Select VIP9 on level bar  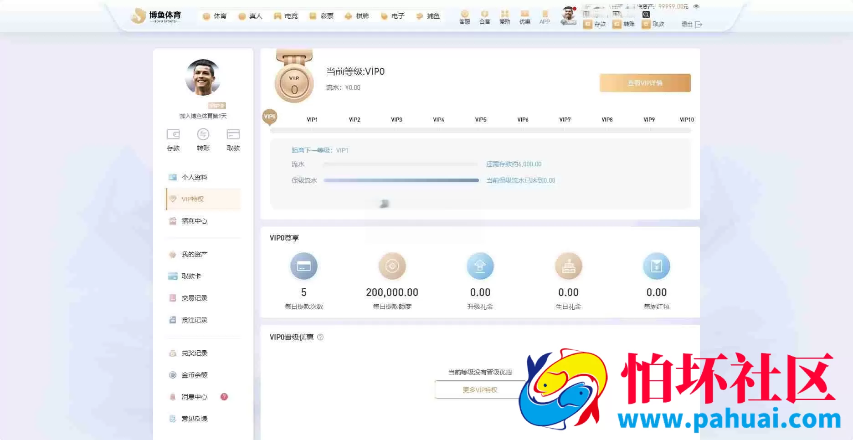click(649, 120)
